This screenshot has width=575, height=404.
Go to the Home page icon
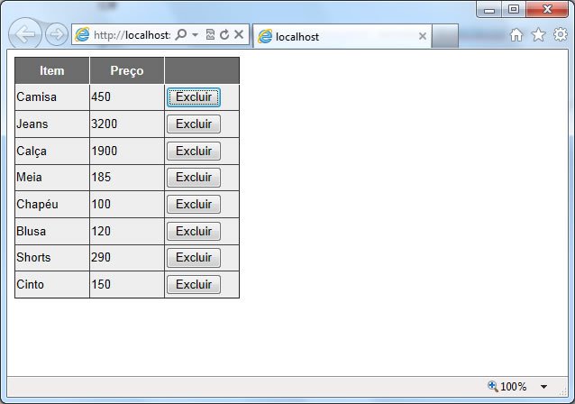click(516, 35)
